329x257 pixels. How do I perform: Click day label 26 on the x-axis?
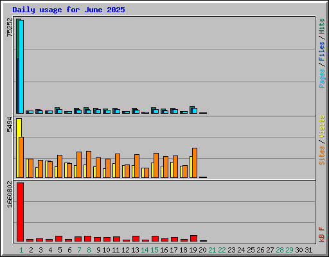[x=260, y=250]
